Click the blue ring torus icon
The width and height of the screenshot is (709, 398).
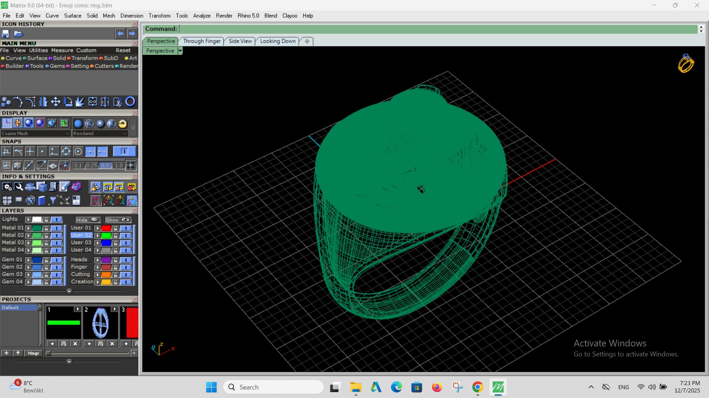[130, 102]
